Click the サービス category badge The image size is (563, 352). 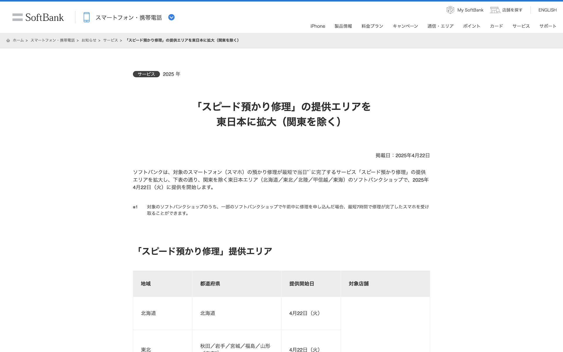coord(146,74)
